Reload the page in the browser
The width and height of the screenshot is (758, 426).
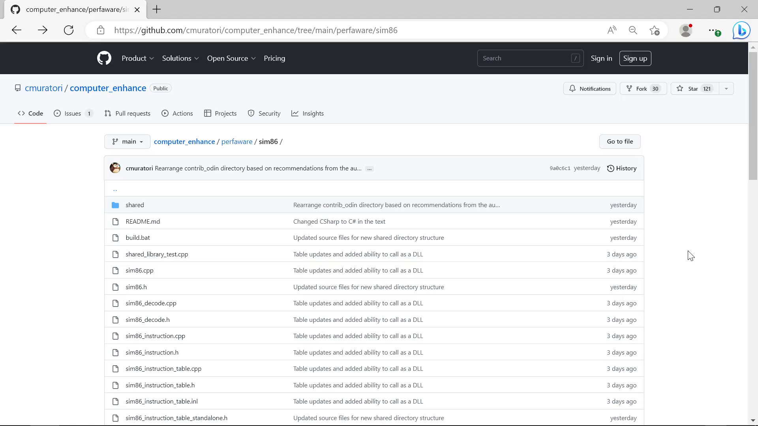[x=68, y=30]
